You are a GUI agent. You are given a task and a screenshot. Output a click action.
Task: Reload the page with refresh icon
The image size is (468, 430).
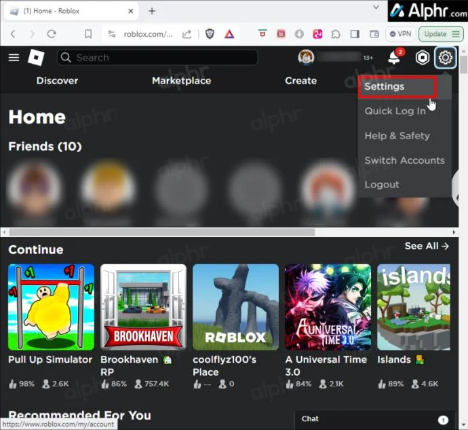(52, 34)
